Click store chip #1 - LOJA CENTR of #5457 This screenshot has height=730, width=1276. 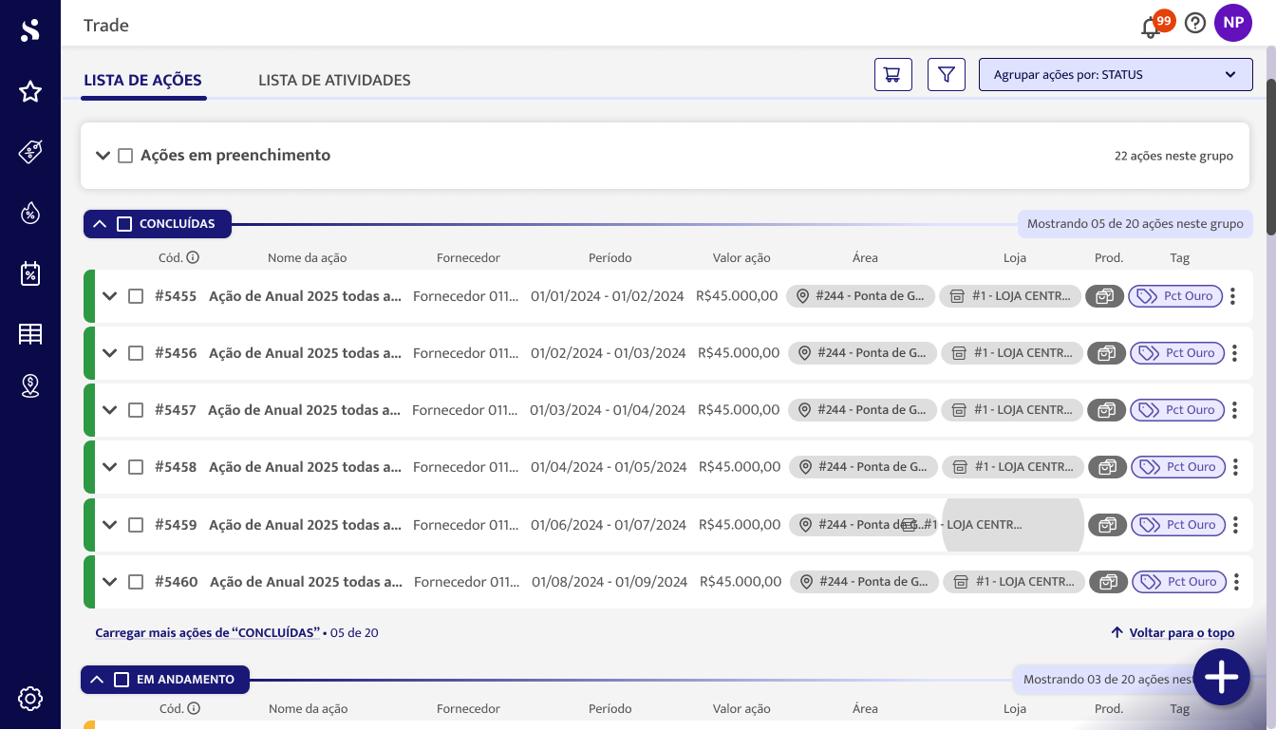[x=1012, y=410]
